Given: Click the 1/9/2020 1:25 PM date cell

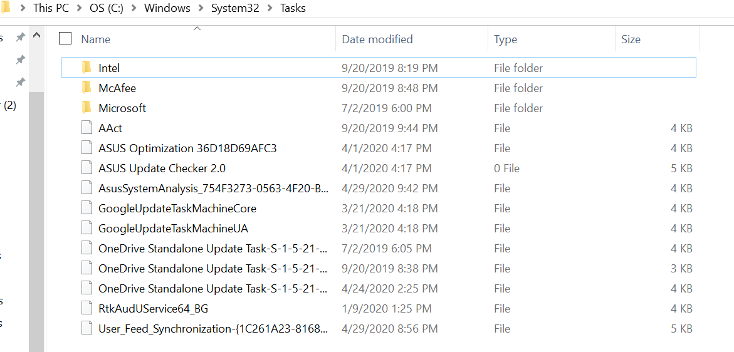Looking at the screenshot, I should (387, 309).
